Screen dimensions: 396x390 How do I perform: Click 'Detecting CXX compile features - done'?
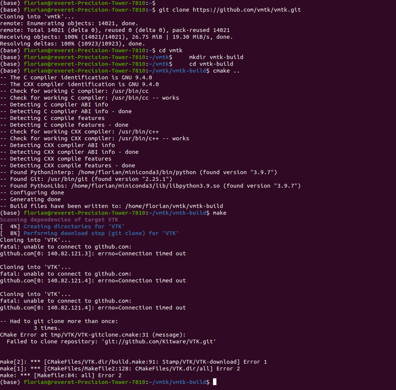tap(67, 165)
